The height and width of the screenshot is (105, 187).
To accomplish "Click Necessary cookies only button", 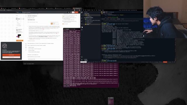I will tap(11, 57).
